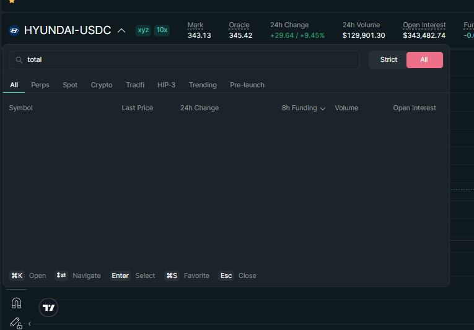Collapse the HYUNDAI-USDC market selector chevron
The image size is (474, 330).
click(121, 30)
